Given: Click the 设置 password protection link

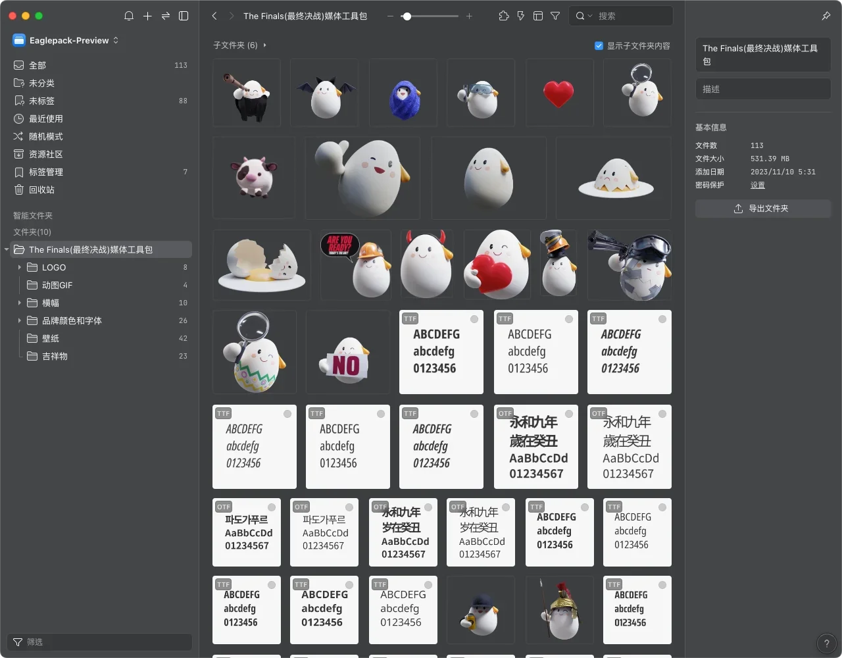Looking at the screenshot, I should click(x=758, y=185).
